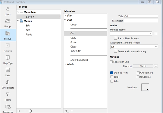Enable the Check mark checkbox
The image size is (163, 113).
(138, 73)
